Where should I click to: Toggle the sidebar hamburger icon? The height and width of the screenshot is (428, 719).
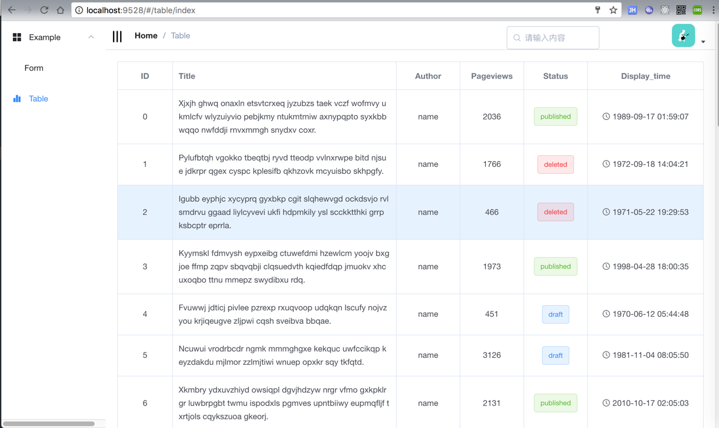click(117, 36)
